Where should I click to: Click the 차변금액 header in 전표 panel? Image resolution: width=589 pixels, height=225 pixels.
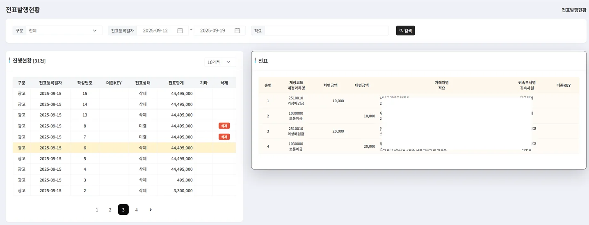[330, 85]
